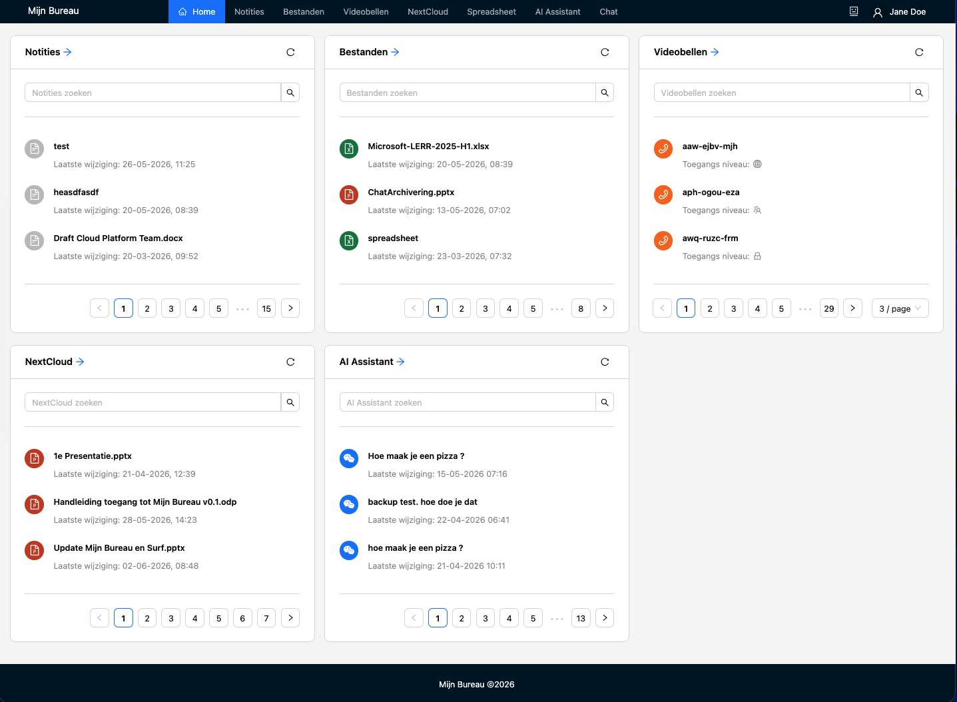This screenshot has height=702, width=957.
Task: Click the NextCloud search magnifier button
Action: point(290,402)
